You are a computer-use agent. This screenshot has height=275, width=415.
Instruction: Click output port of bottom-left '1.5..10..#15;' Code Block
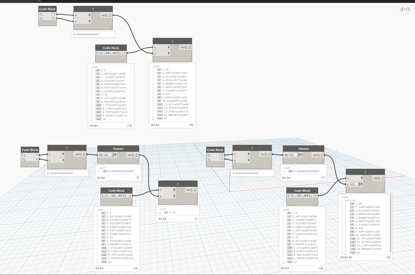130,196
